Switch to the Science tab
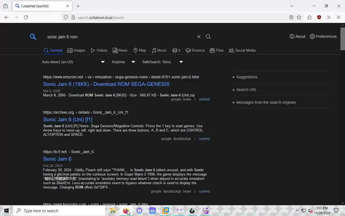Viewport: 345px width, 216px height. [195, 50]
